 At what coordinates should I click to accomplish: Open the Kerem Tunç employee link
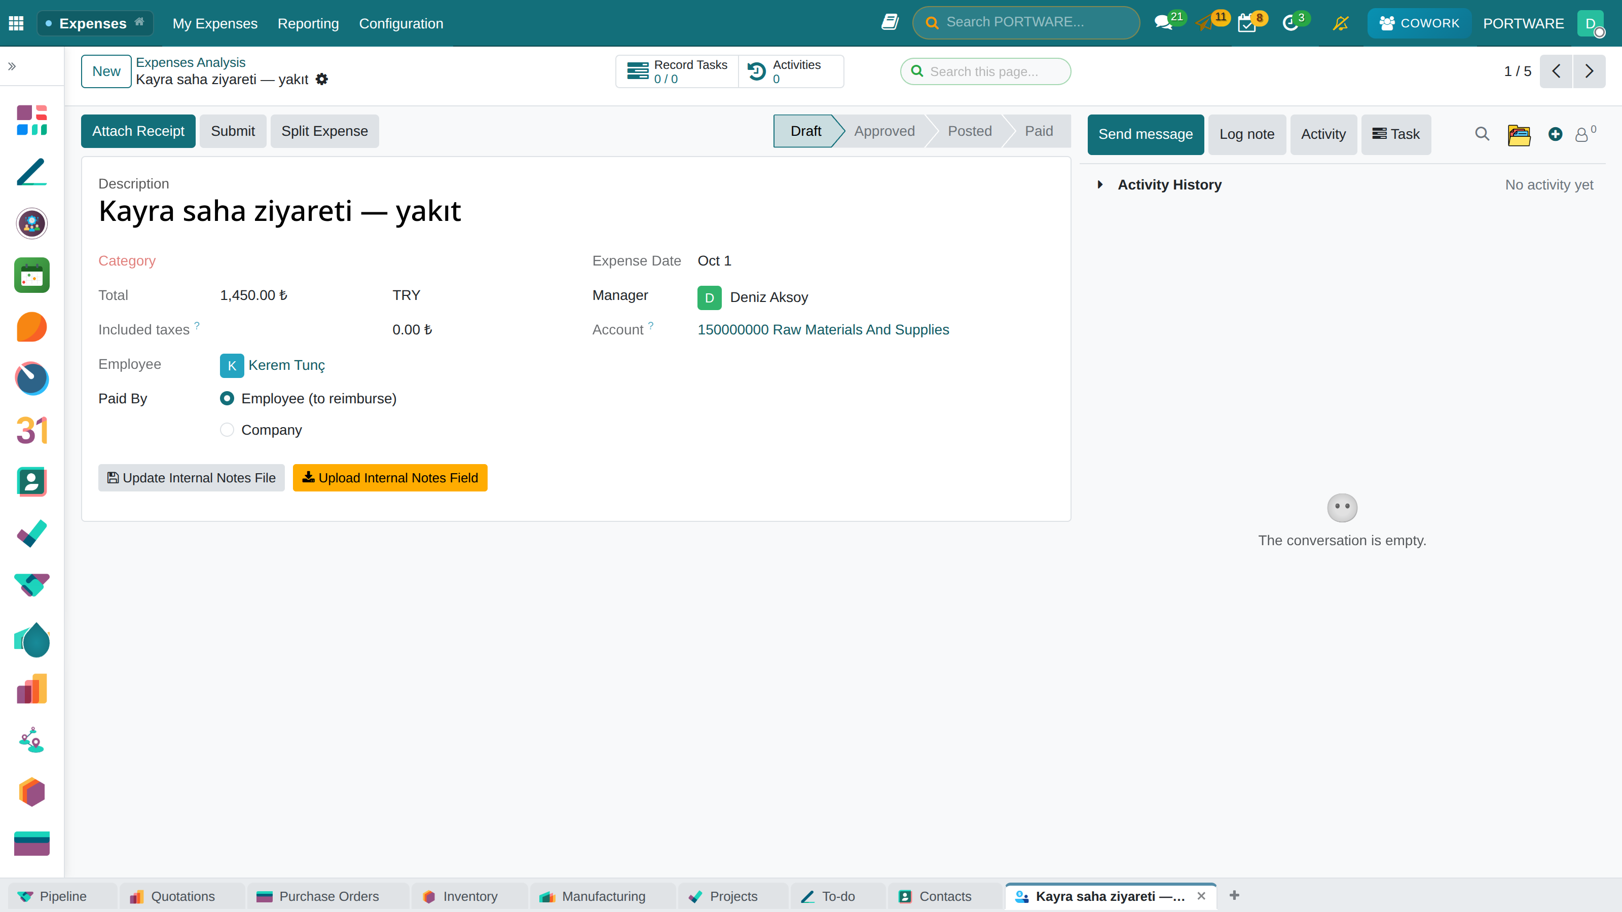click(x=286, y=365)
